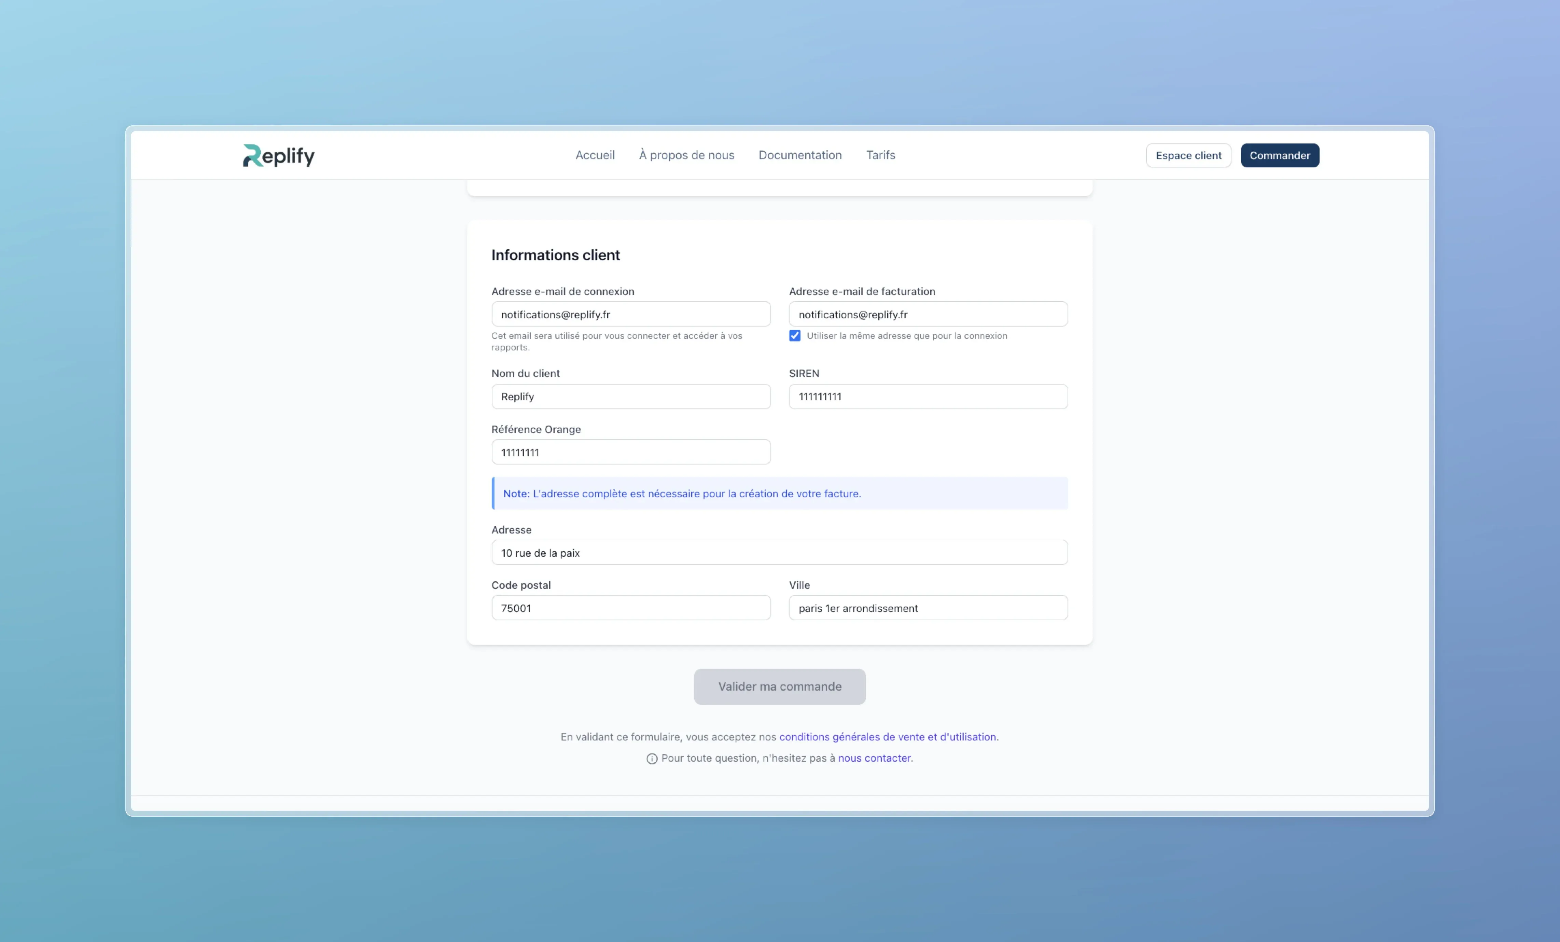Go to À propos de nous page
1560x942 pixels.
[x=686, y=155]
